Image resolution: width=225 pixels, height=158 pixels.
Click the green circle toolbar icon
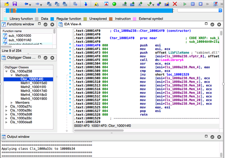tap(114, 4)
